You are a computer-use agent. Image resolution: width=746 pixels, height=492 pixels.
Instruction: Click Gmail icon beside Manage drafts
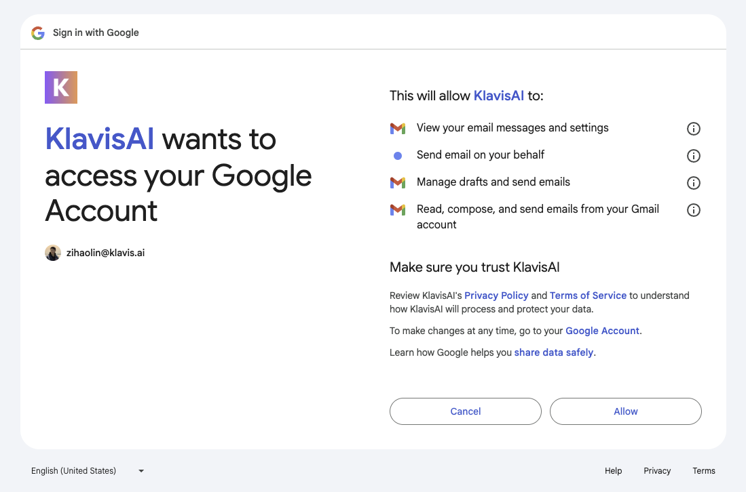(x=398, y=182)
